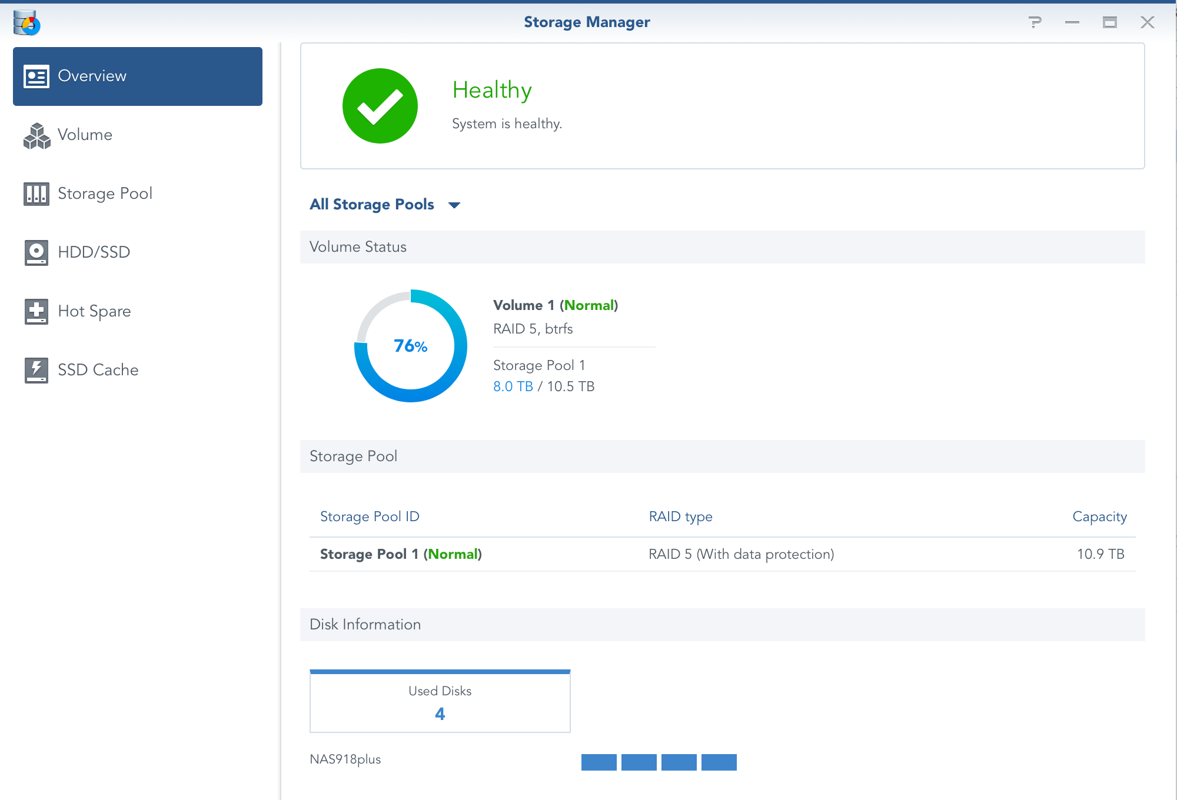Click the SSD Cache lightning icon
This screenshot has width=1177, height=800.
pos(36,370)
